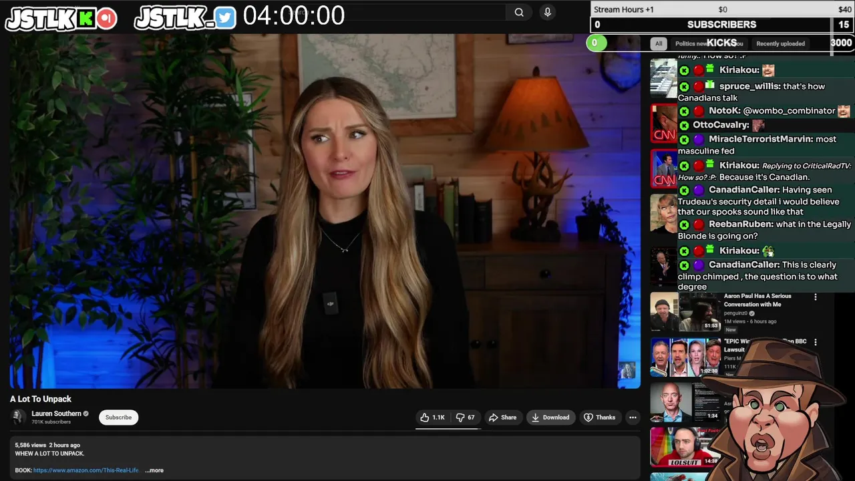The image size is (855, 481).
Task: Click spruce_willis chat message about Canadians
Action: click(765, 92)
